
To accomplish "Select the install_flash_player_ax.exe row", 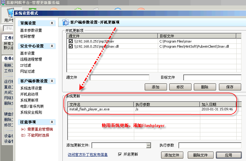I will [152, 109].
